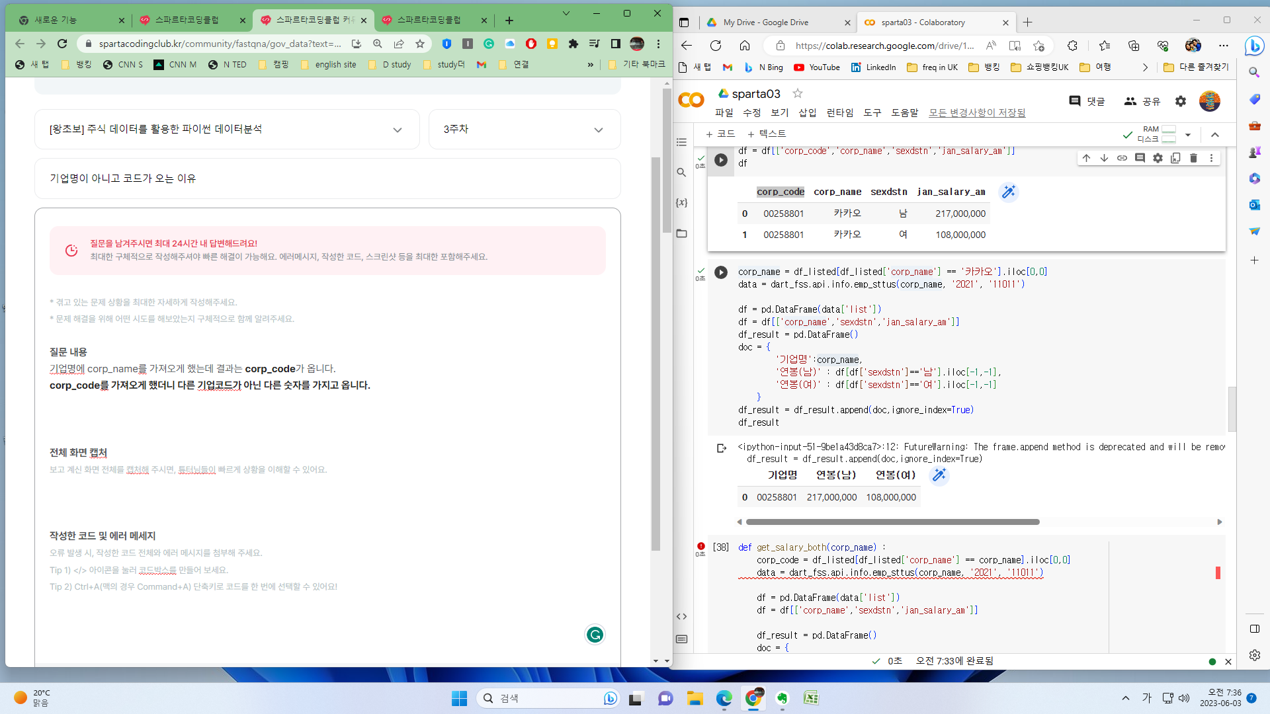The height and width of the screenshot is (714, 1270).
Task: Click the Colab notebook vertical scrollbar thumb
Action: [x=1232, y=409]
